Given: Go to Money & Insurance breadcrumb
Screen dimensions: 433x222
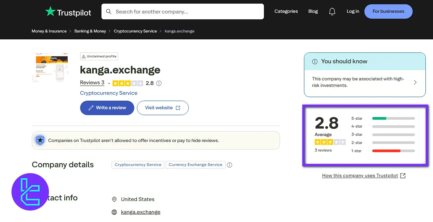Looking at the screenshot, I should coord(49,31).
